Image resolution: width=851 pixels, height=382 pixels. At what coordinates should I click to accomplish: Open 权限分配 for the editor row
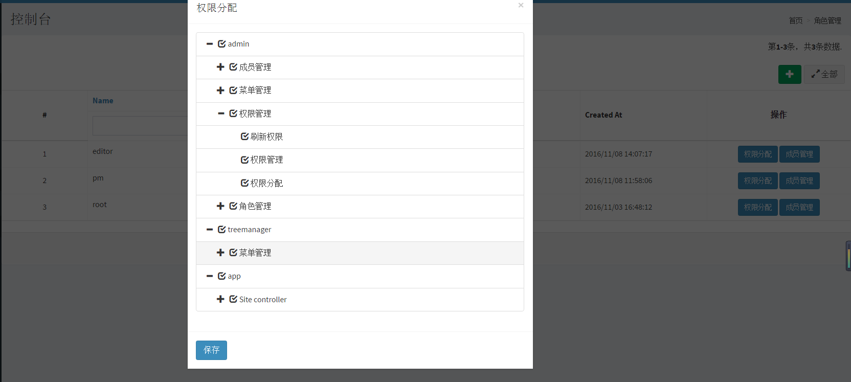[757, 154]
